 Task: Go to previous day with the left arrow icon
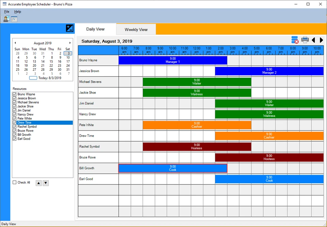coord(314,40)
